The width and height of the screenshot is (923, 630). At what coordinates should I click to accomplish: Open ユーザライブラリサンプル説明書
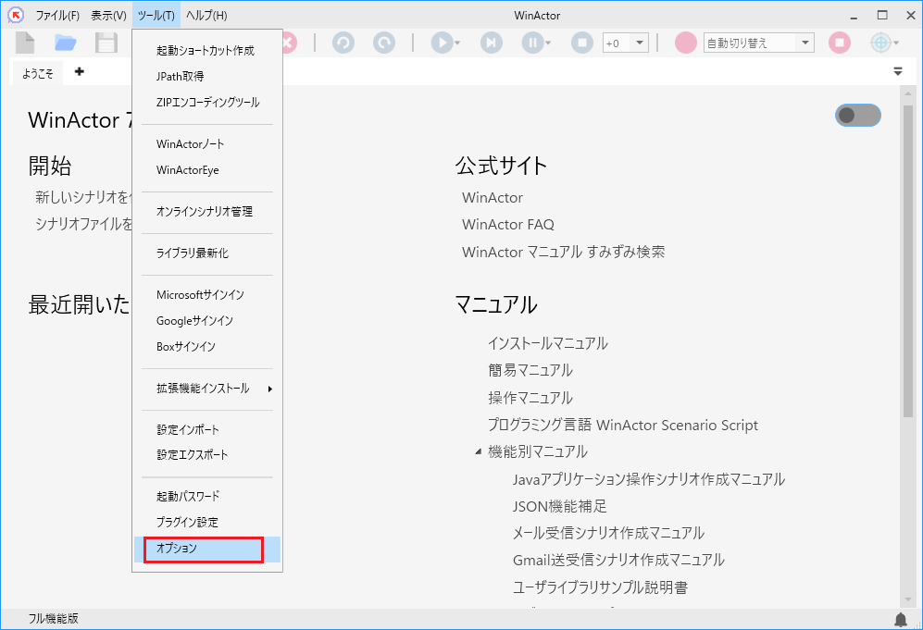click(600, 587)
